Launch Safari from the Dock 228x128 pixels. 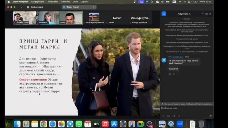(52, 124)
